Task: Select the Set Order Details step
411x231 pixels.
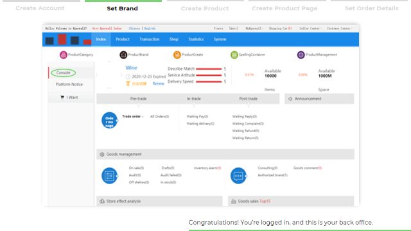Action: coord(371,8)
